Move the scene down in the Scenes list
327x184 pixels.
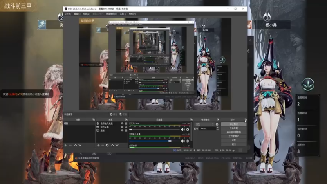[x=80, y=145]
